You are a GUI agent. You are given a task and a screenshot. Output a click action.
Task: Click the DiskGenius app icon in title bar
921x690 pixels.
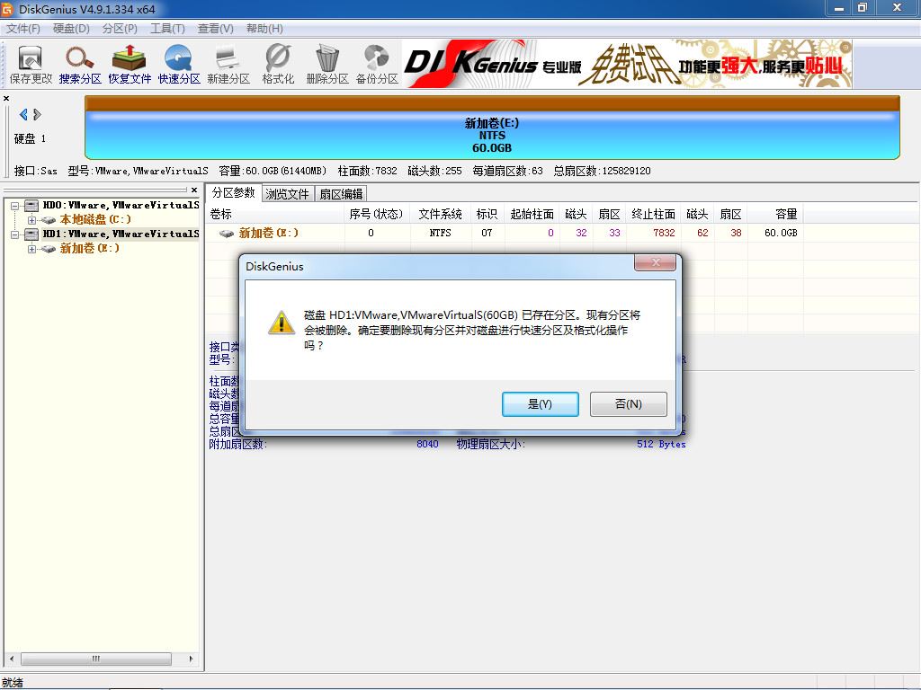pyautogui.click(x=7, y=9)
